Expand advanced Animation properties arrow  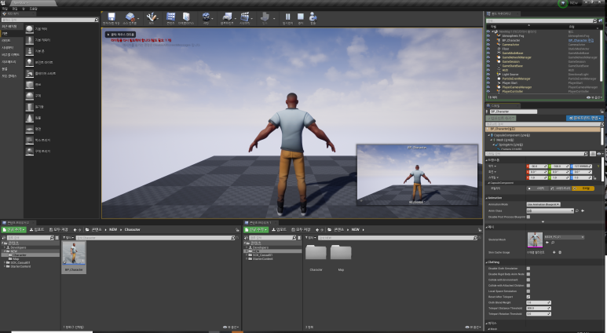click(x=543, y=222)
